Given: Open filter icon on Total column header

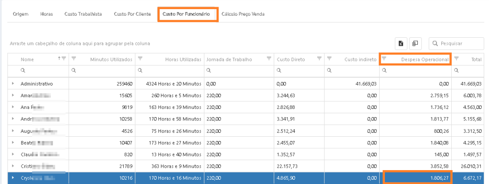Looking at the screenshot, I should 457,58.
